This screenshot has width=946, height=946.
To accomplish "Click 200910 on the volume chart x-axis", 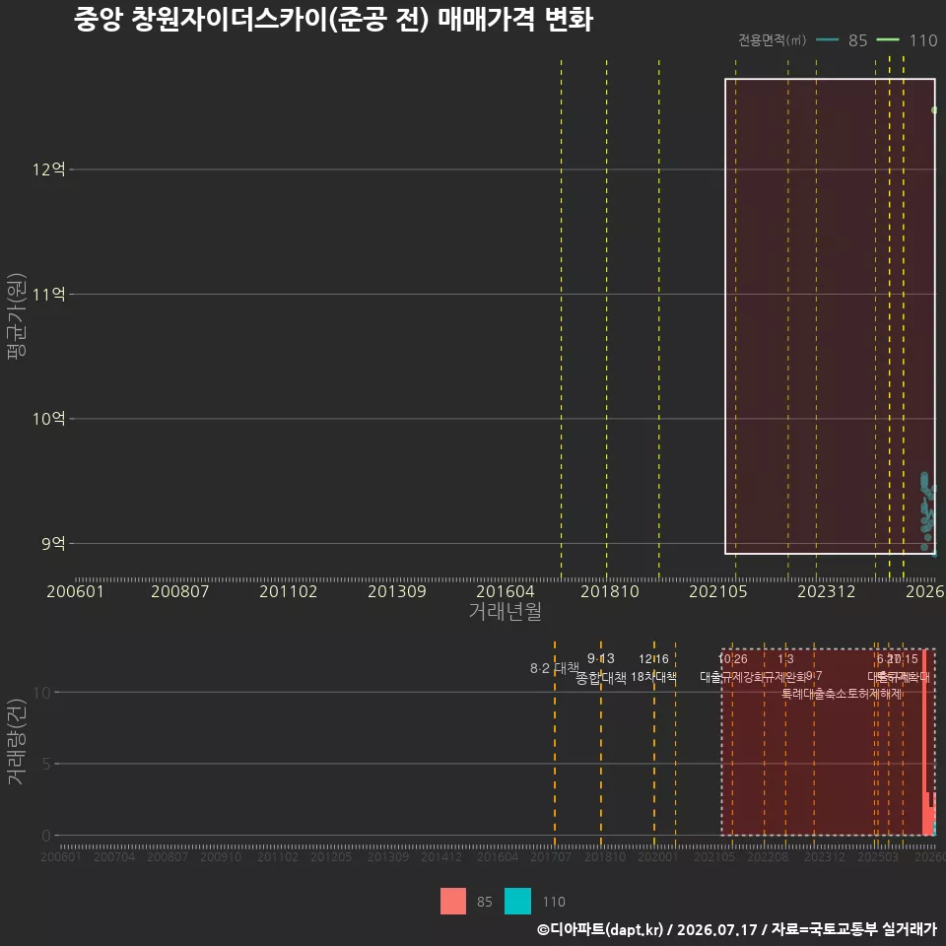I will tap(221, 856).
